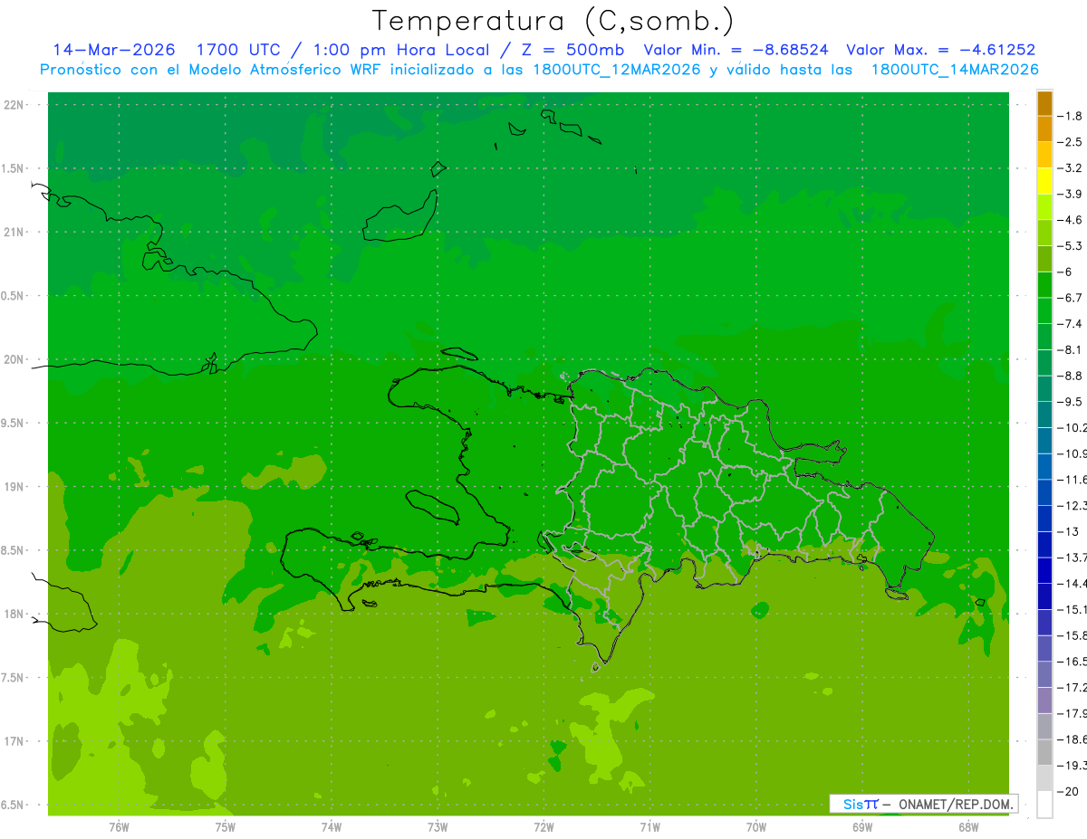Click the "SisTT - ONAMET/REP.DOM." credit label

point(924,804)
